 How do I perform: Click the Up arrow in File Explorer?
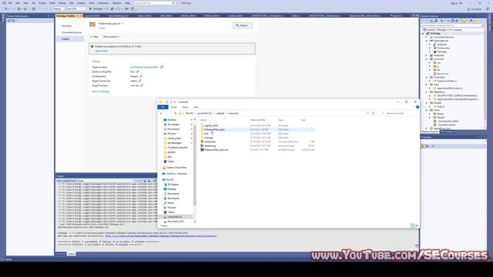click(x=176, y=113)
